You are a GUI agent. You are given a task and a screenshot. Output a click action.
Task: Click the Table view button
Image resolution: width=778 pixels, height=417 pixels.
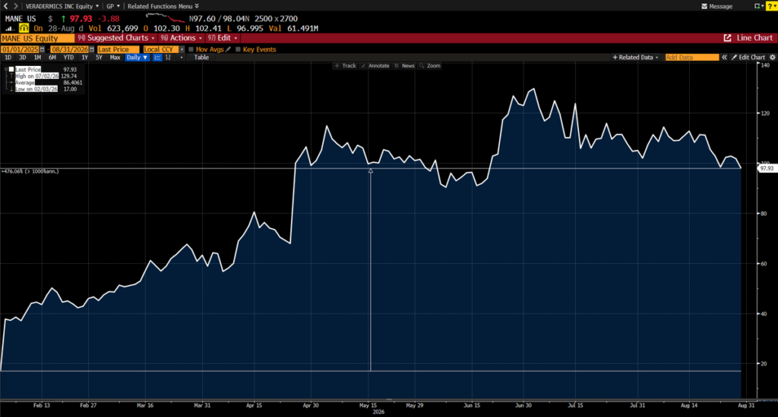click(x=201, y=58)
